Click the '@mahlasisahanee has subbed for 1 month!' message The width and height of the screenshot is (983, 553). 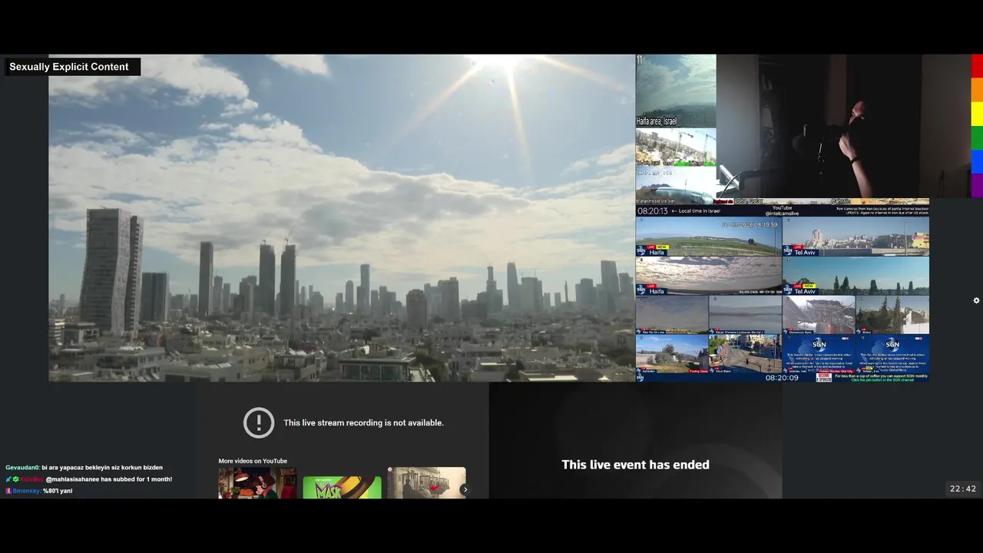coord(108,479)
